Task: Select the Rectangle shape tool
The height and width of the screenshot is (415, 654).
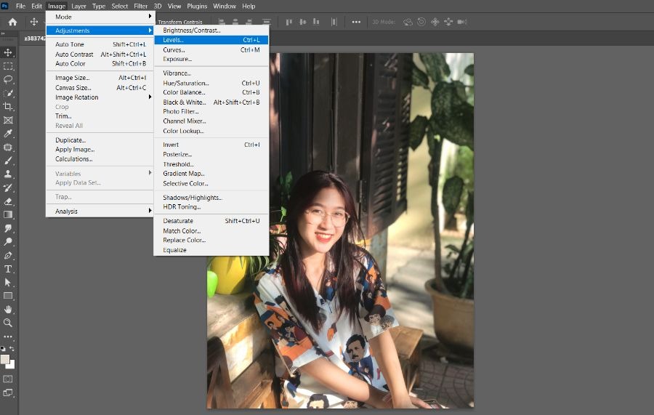Action: (x=8, y=296)
